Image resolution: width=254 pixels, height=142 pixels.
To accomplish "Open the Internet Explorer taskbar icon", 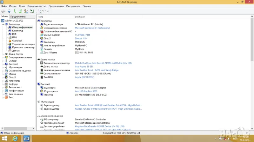I will 15,139.
